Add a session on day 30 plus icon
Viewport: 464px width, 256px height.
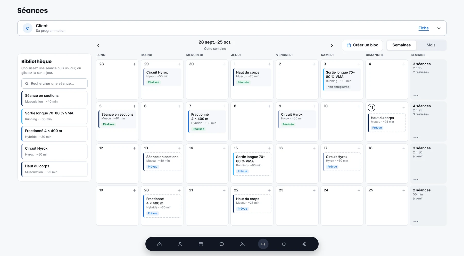pyautogui.click(x=224, y=64)
